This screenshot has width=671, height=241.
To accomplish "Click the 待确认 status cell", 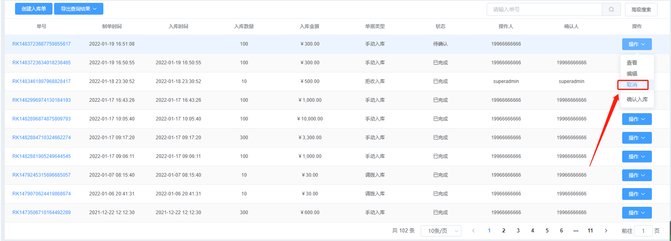I will click(441, 44).
